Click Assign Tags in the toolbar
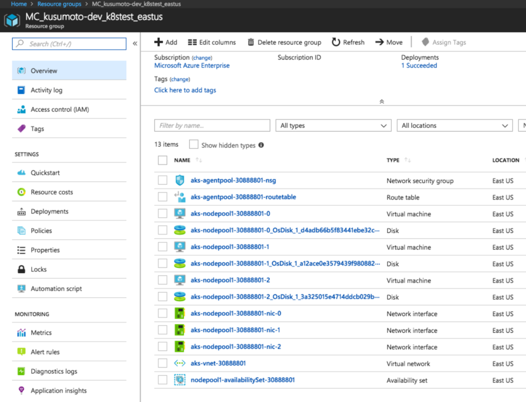This screenshot has width=526, height=402. [x=443, y=42]
